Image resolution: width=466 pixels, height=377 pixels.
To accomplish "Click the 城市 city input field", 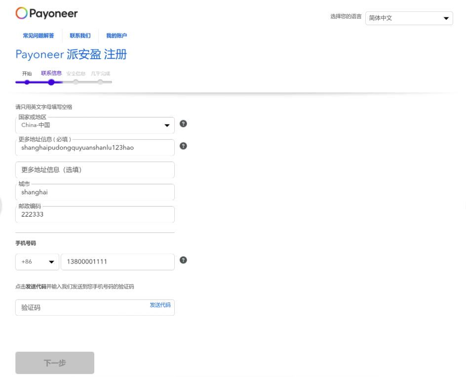I will pyautogui.click(x=95, y=192).
